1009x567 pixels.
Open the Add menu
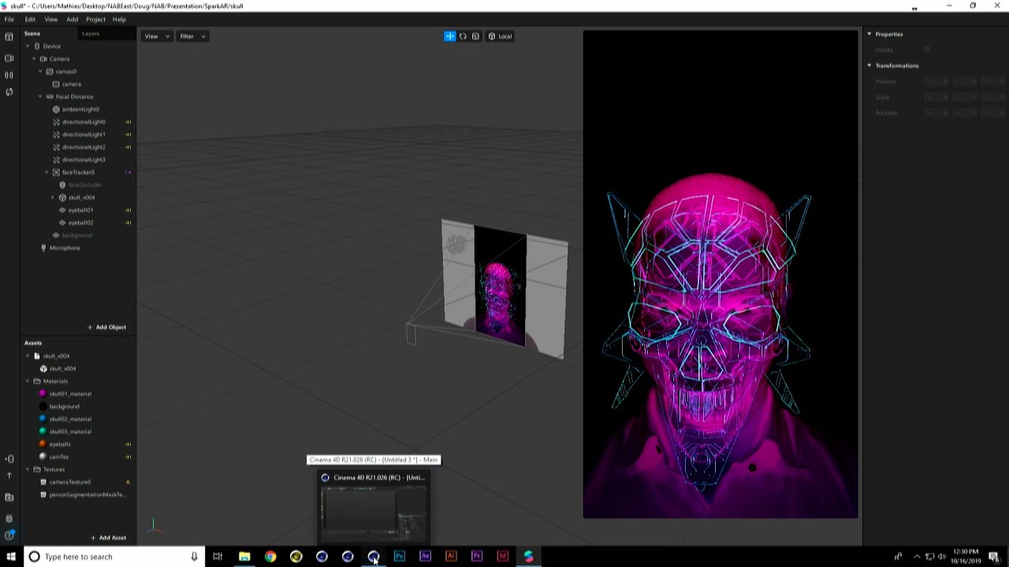pyautogui.click(x=73, y=19)
